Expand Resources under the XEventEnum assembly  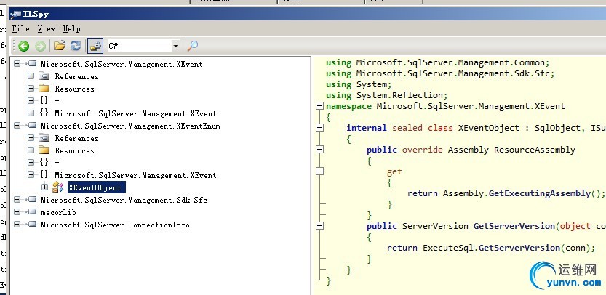(x=31, y=150)
